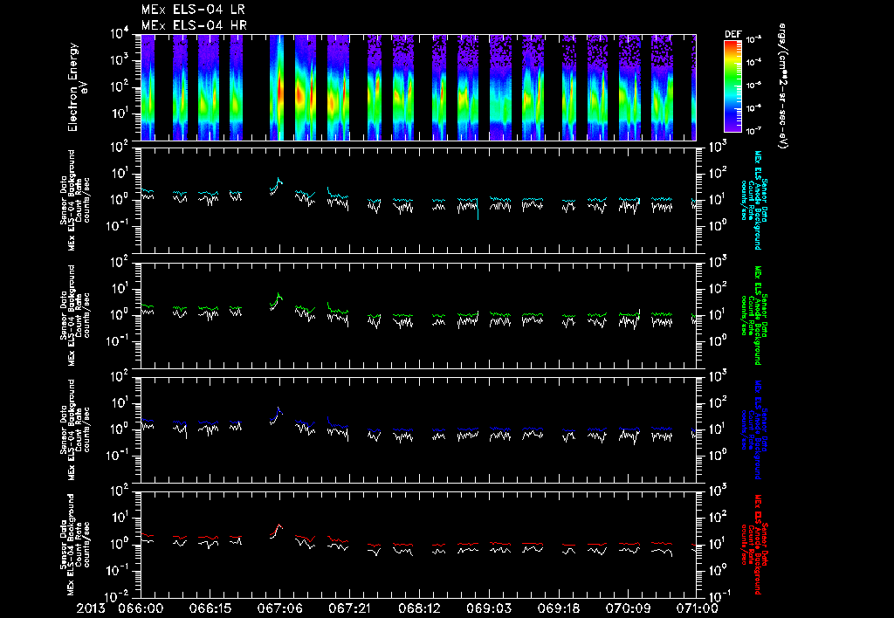This screenshot has height=618, width=894.
Task: Select the '068:12' time tick label
Action: tap(418, 609)
